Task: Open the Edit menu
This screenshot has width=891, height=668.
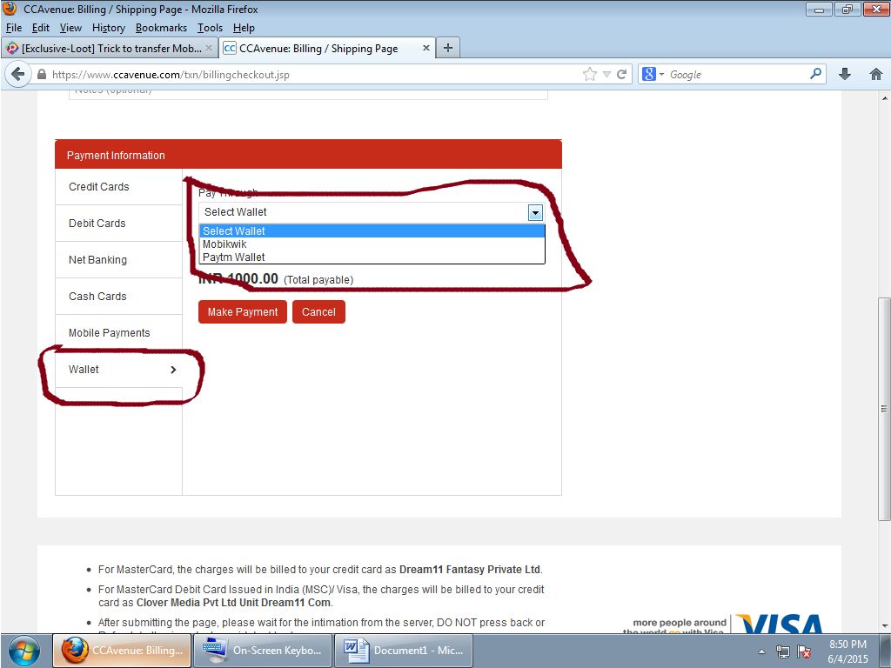Action: coord(40,28)
